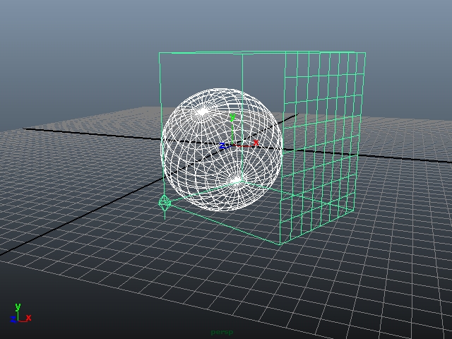Click the red X on corner axis indicator
The height and width of the screenshot is (339, 452).
point(28,319)
